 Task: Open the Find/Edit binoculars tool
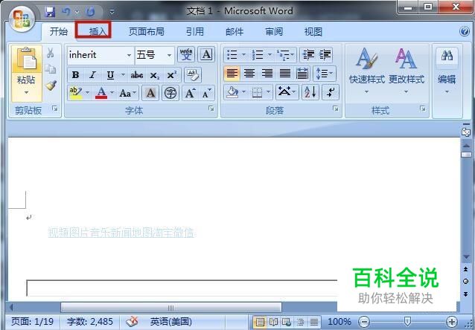pyautogui.click(x=447, y=55)
